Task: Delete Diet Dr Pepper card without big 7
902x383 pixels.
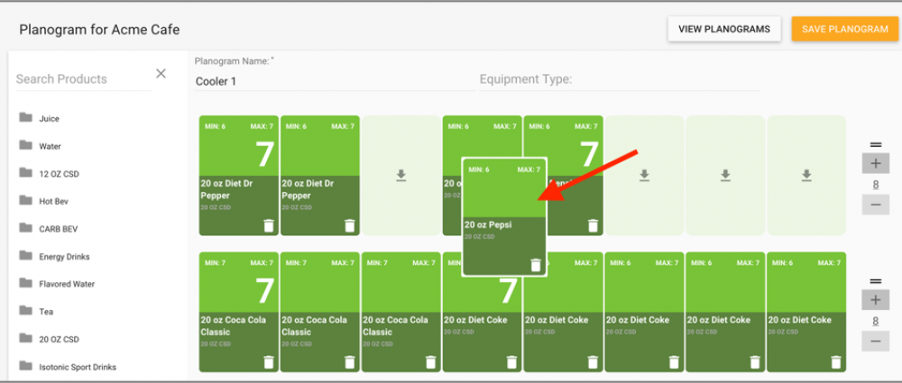Action: coord(350,225)
